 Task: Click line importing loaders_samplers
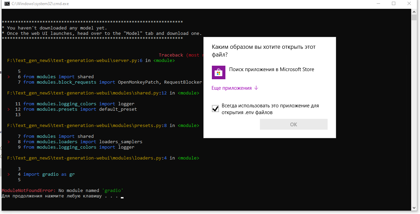tap(83, 142)
